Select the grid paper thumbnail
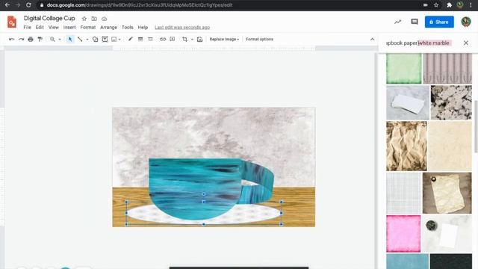The height and width of the screenshot is (269, 478). pyautogui.click(x=403, y=193)
